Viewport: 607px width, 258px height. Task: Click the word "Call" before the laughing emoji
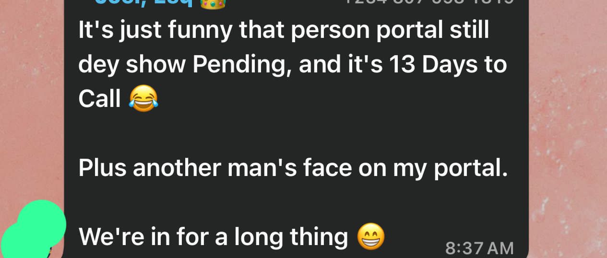pos(100,99)
